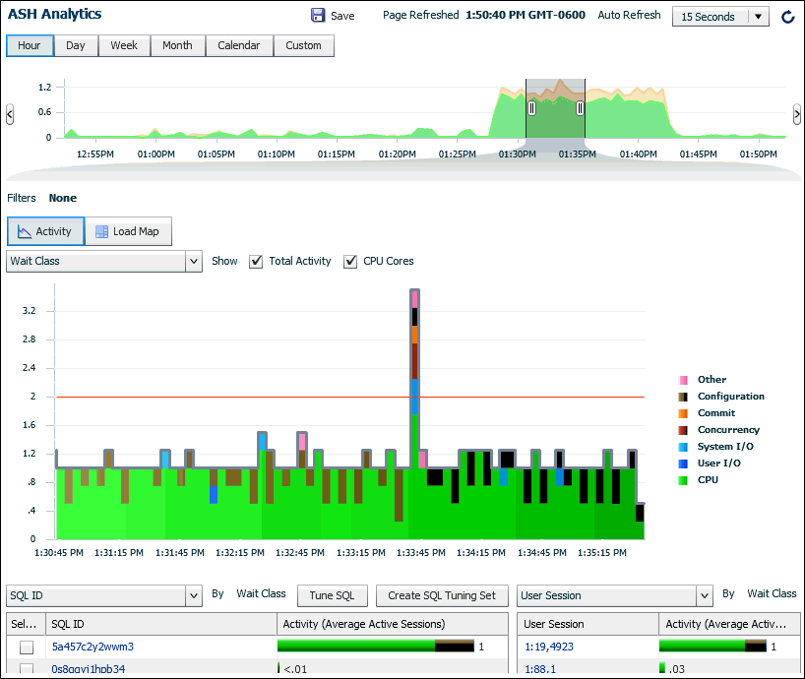
Task: Click Create SQL Tuning Set button
Action: pos(442,596)
